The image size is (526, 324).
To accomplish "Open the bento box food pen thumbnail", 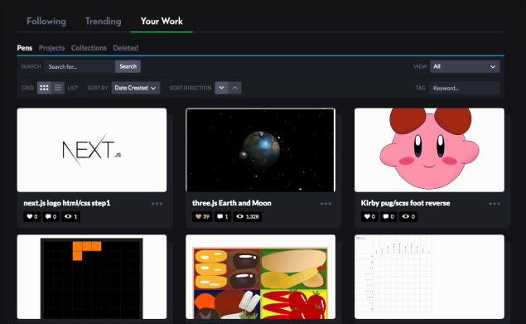I will 261,277.
